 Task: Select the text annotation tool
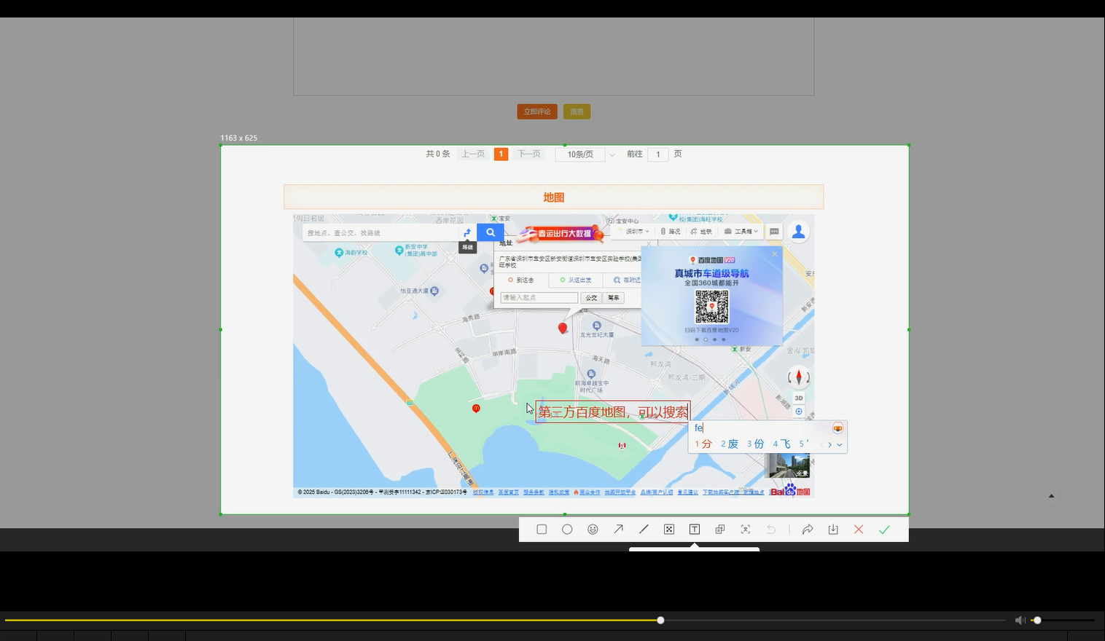[695, 530]
